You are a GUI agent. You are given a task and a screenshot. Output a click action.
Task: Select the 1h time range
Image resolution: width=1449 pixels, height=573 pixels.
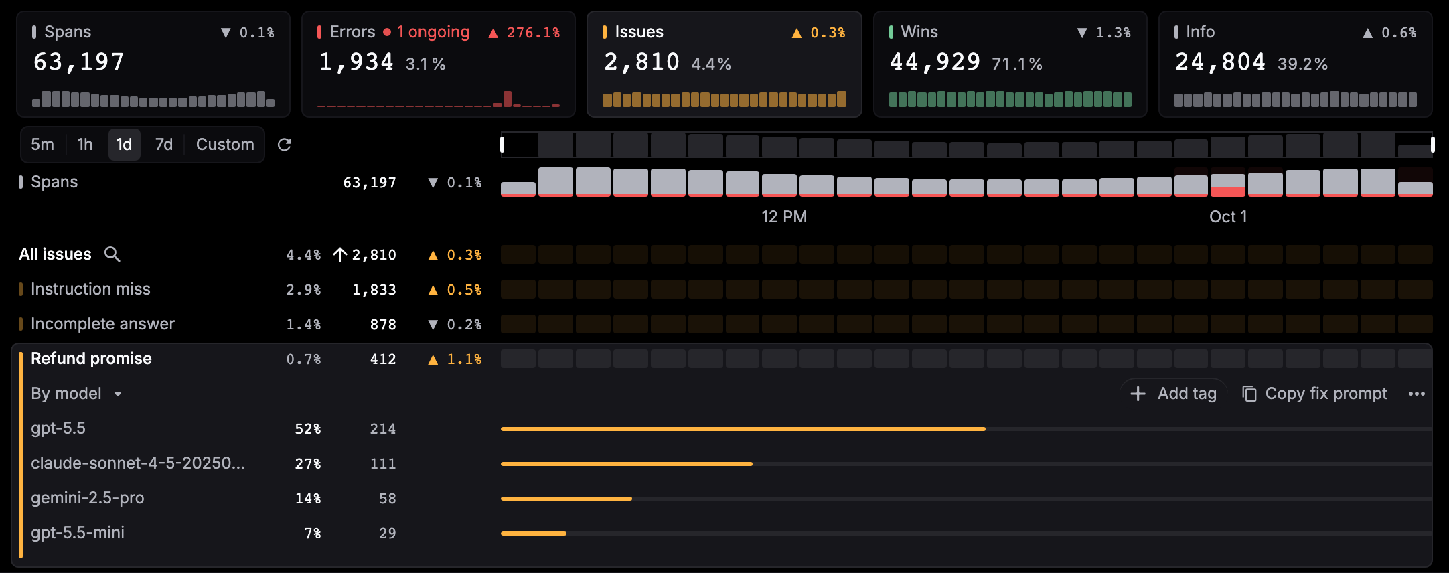tap(85, 145)
